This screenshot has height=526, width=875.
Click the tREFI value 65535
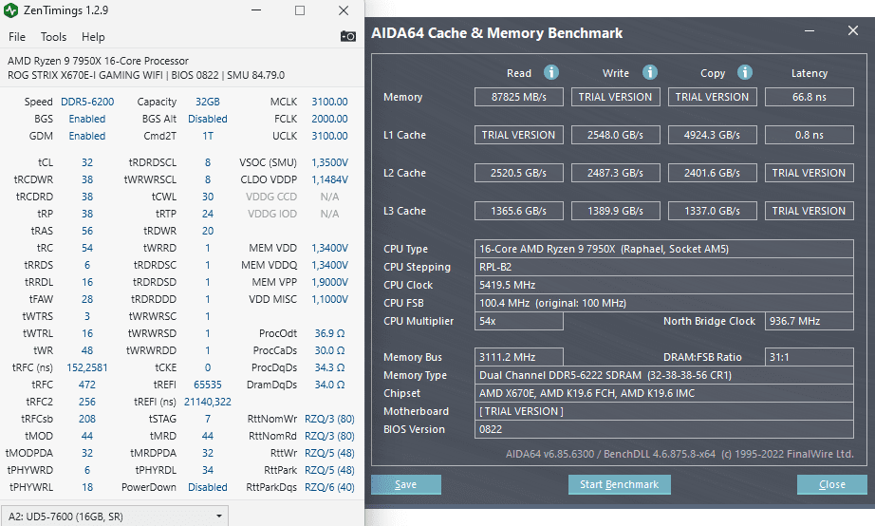208,385
